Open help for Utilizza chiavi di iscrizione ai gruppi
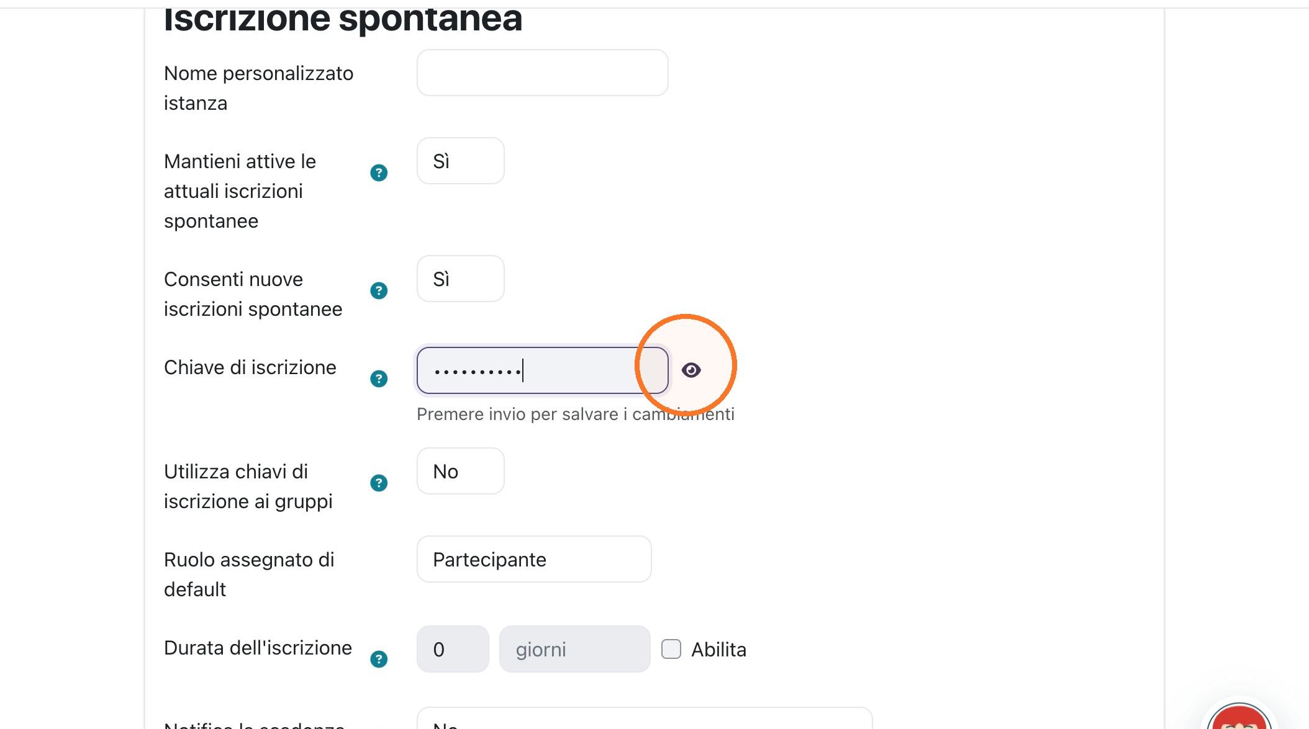1309x729 pixels. (379, 483)
